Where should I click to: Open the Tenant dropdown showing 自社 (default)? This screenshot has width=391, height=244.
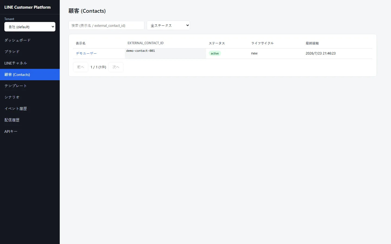(x=30, y=27)
